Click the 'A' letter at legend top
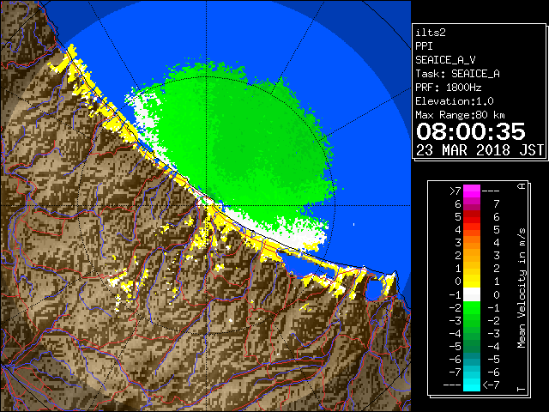 pyautogui.click(x=522, y=186)
